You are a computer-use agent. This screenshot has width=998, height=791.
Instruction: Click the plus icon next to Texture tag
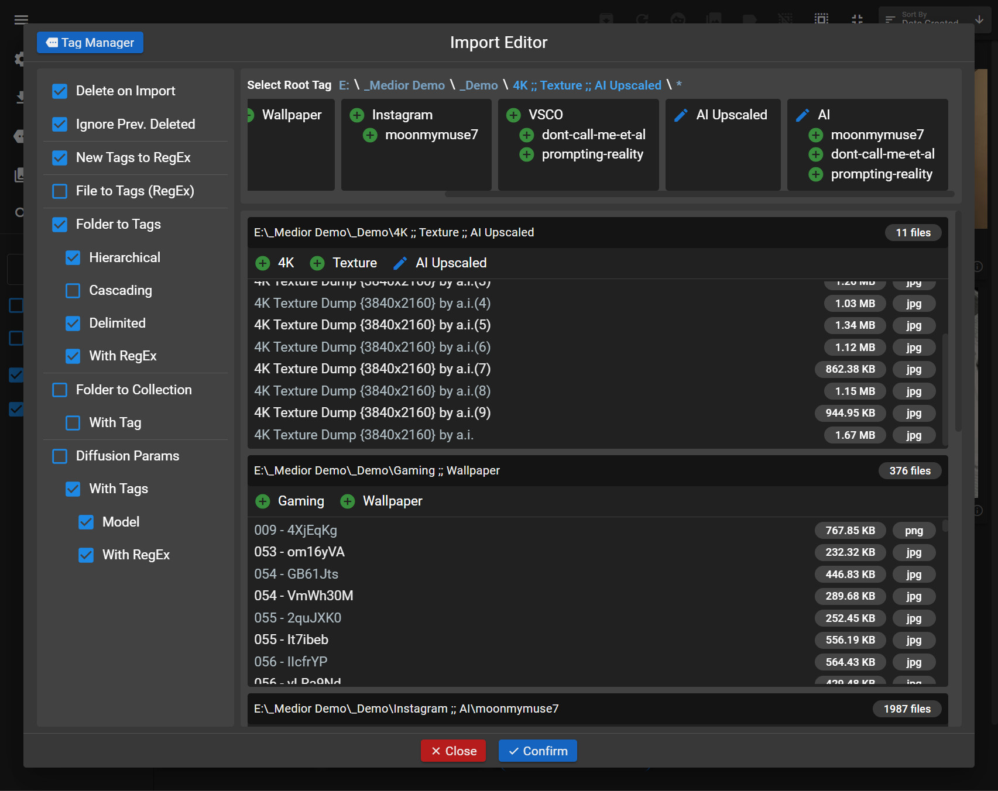tap(317, 263)
